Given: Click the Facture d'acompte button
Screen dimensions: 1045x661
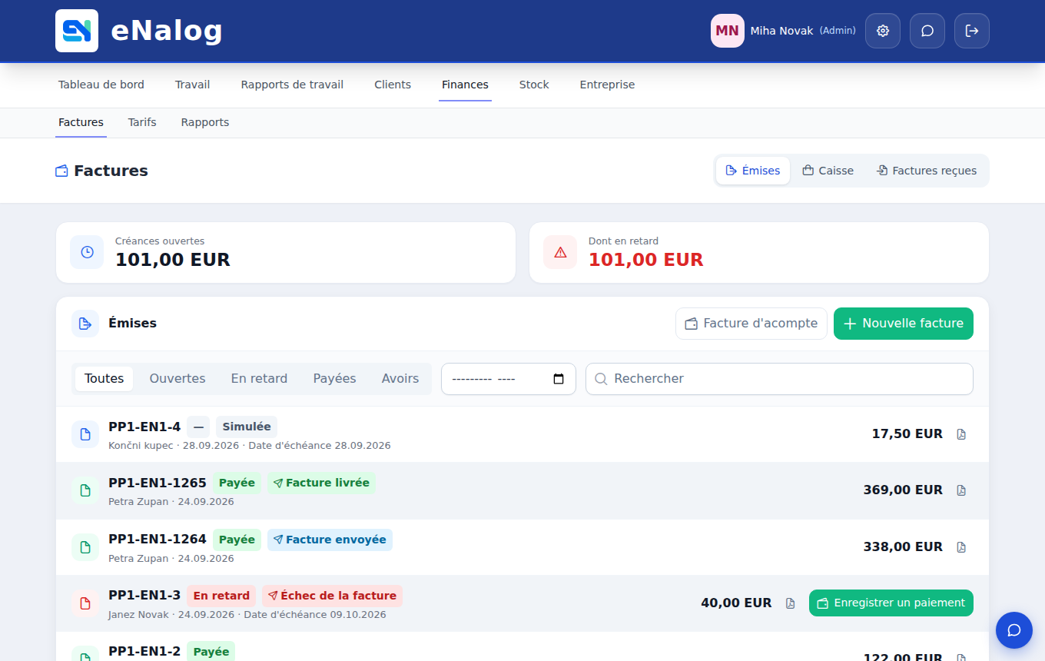Looking at the screenshot, I should (x=751, y=324).
